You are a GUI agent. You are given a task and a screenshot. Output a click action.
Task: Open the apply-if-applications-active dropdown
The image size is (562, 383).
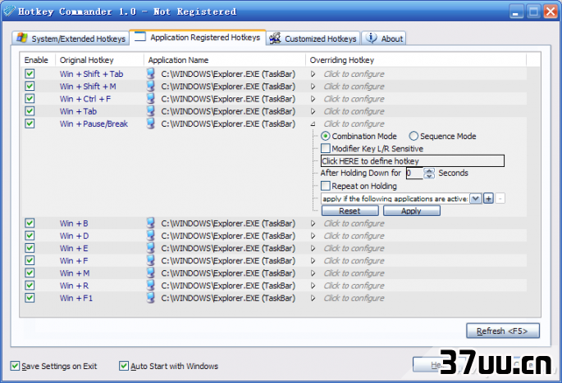(475, 198)
